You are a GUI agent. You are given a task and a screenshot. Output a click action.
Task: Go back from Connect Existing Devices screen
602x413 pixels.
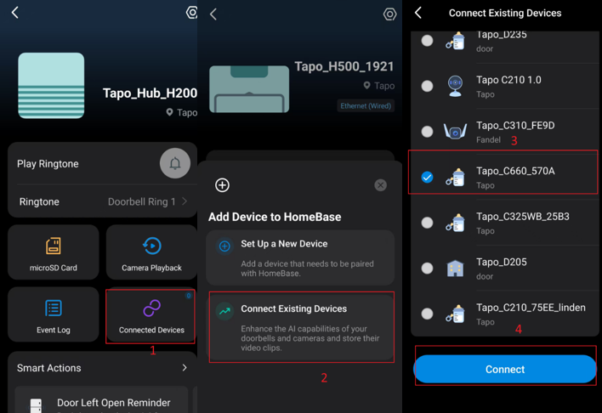point(418,13)
